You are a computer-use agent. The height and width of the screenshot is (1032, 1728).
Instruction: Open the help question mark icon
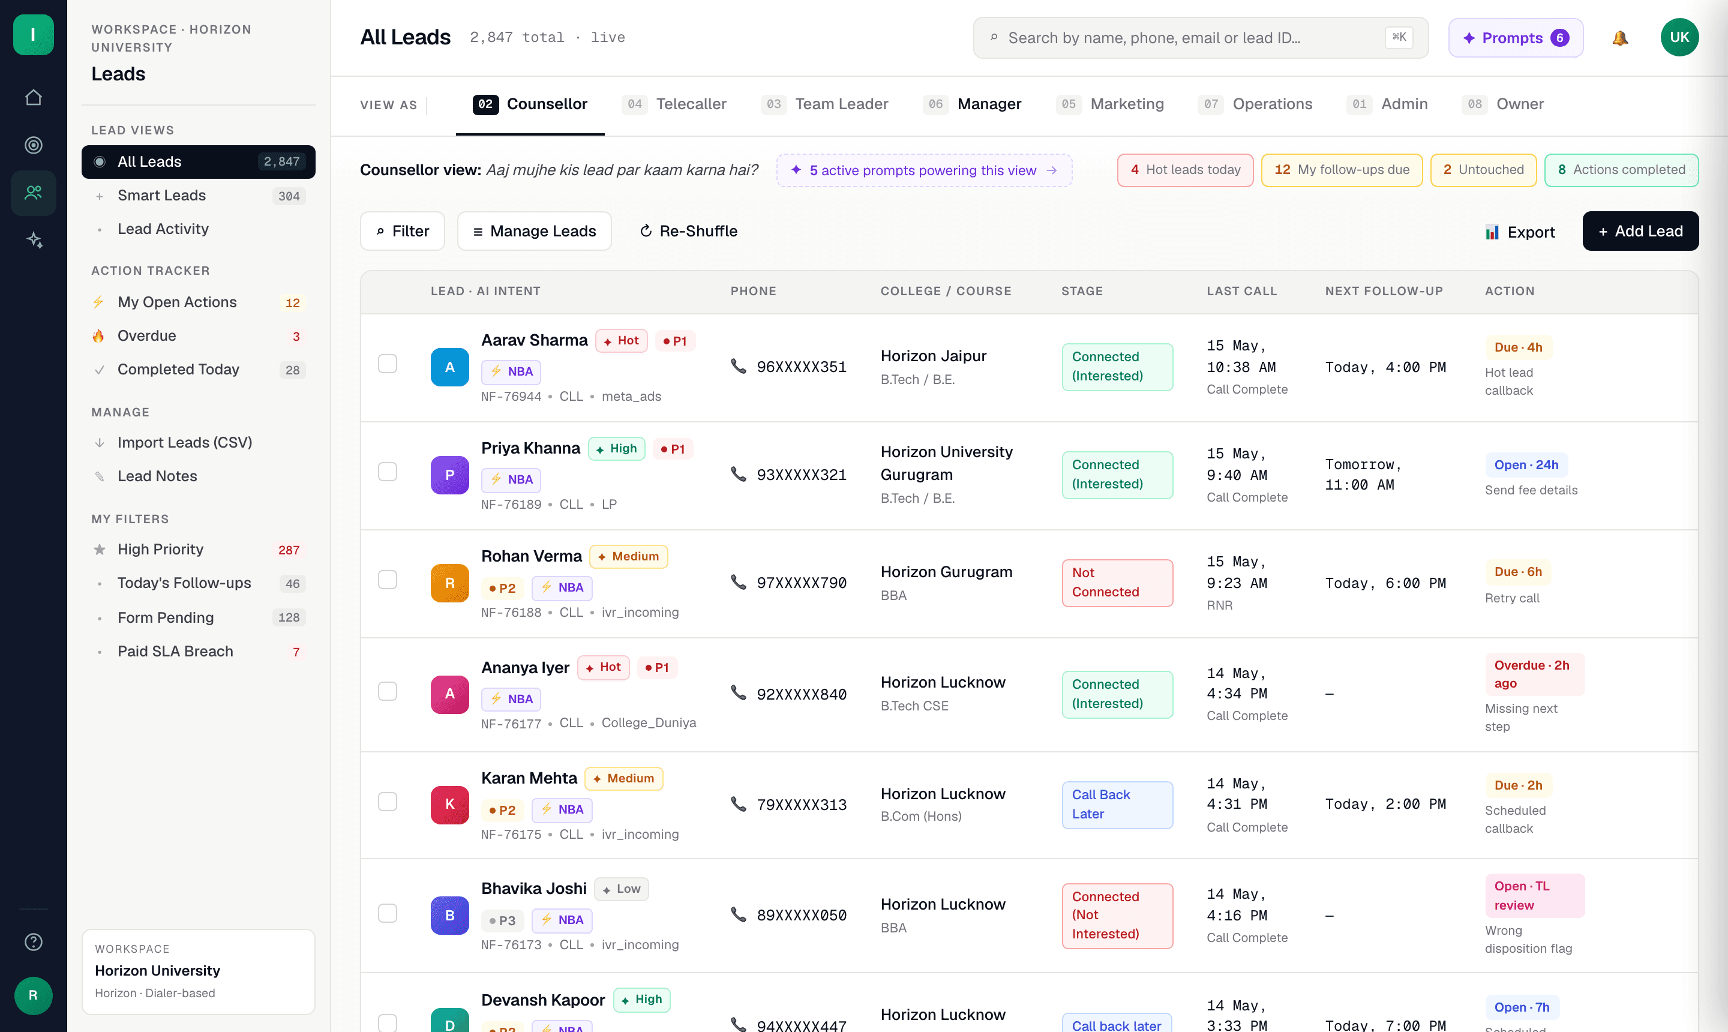[x=34, y=941]
